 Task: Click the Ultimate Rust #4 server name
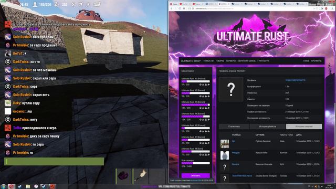[x=193, y=113]
